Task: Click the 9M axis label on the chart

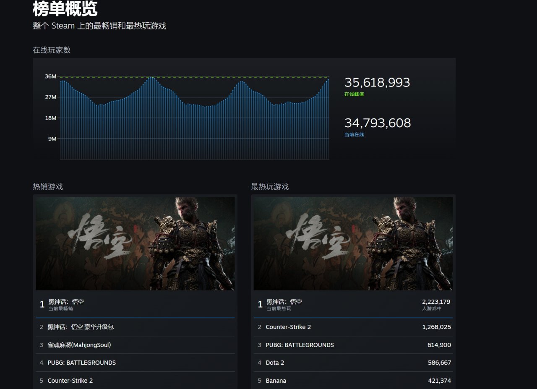Action: (x=52, y=139)
